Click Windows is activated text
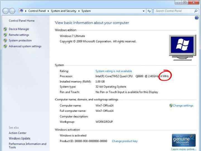This screenshot has height=151, width=201. [73, 135]
